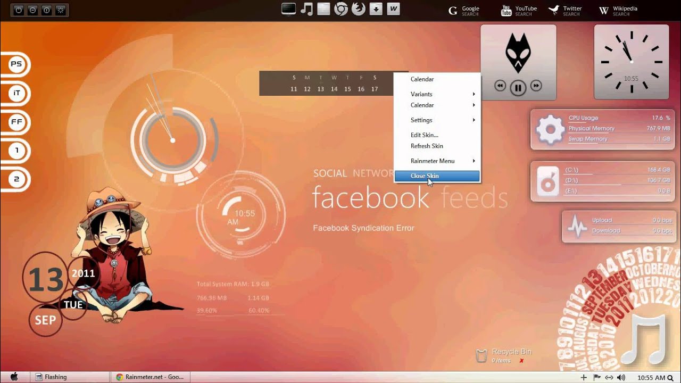Launch the FF sidebar shortcut
681x383 pixels.
point(16,122)
